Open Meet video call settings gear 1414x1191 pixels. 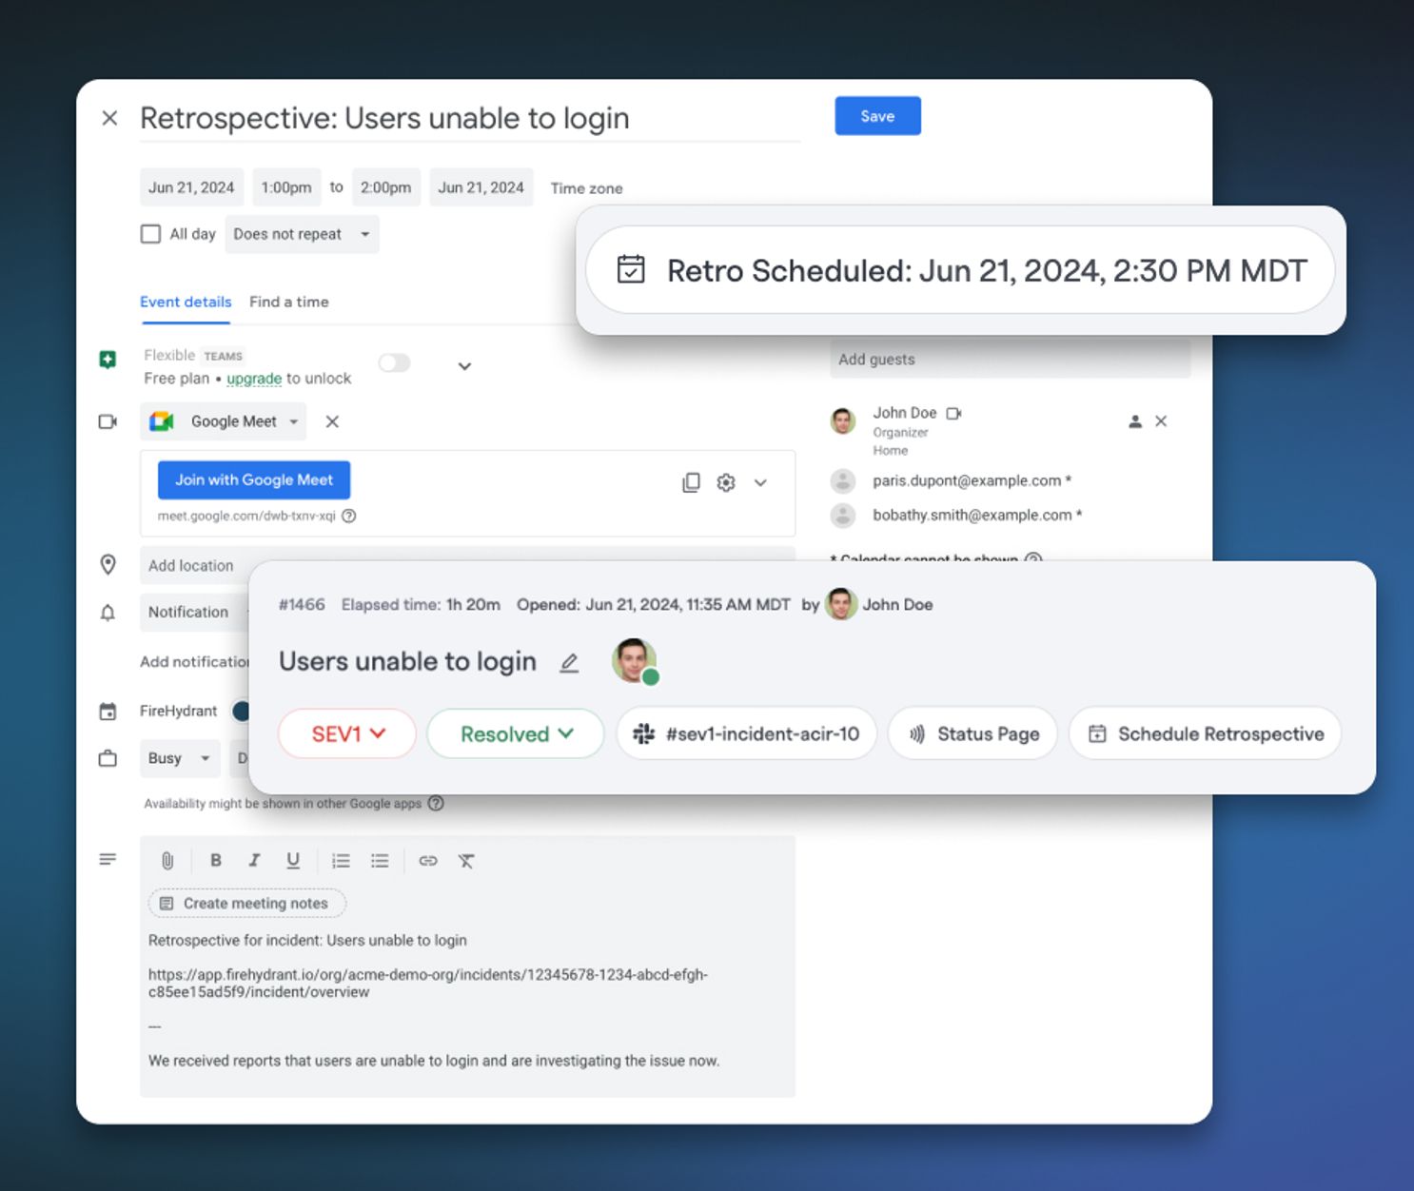pyautogui.click(x=726, y=482)
